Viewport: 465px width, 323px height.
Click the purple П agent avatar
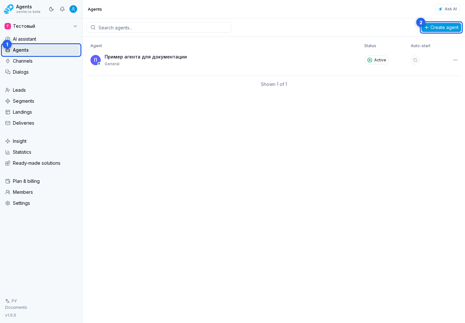[96, 60]
